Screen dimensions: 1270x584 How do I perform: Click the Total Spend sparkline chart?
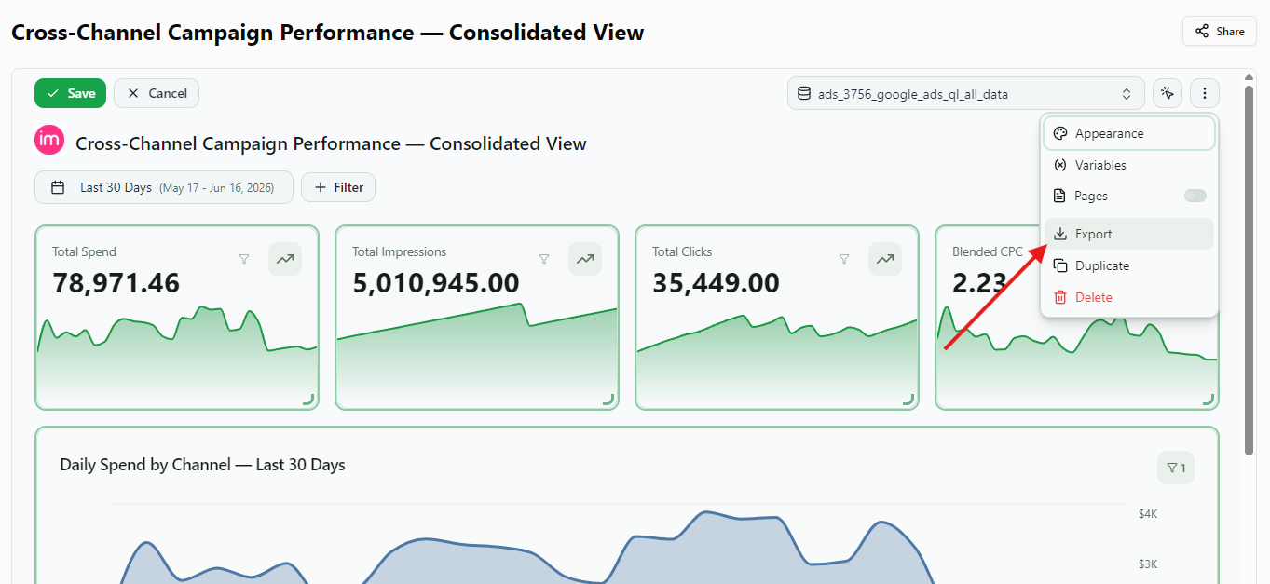[177, 357]
